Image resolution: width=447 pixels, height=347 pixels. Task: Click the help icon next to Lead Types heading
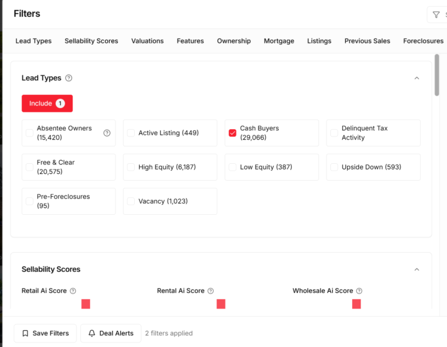(x=69, y=78)
